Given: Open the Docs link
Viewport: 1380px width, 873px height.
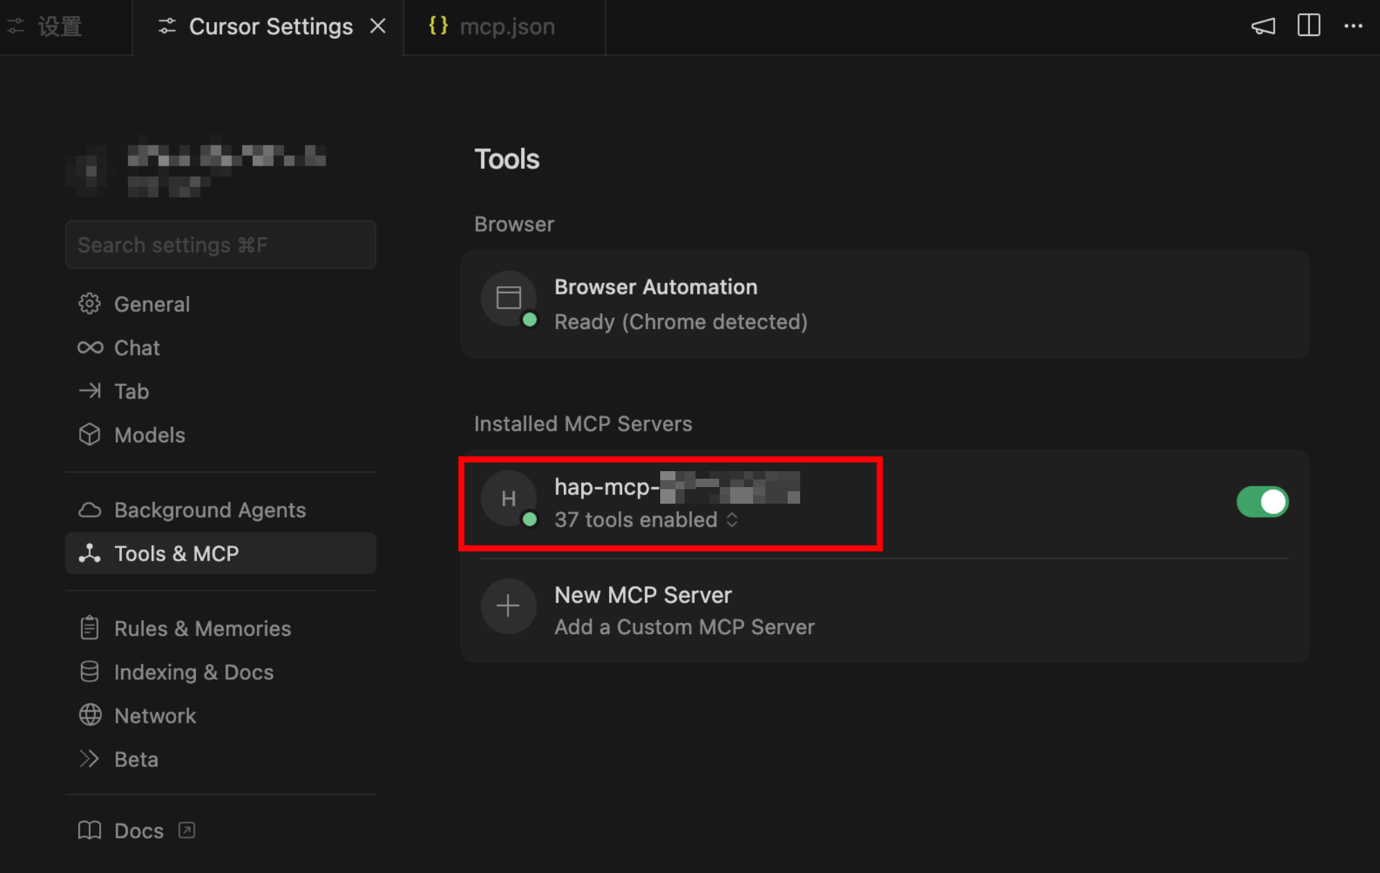Looking at the screenshot, I should click(x=139, y=831).
